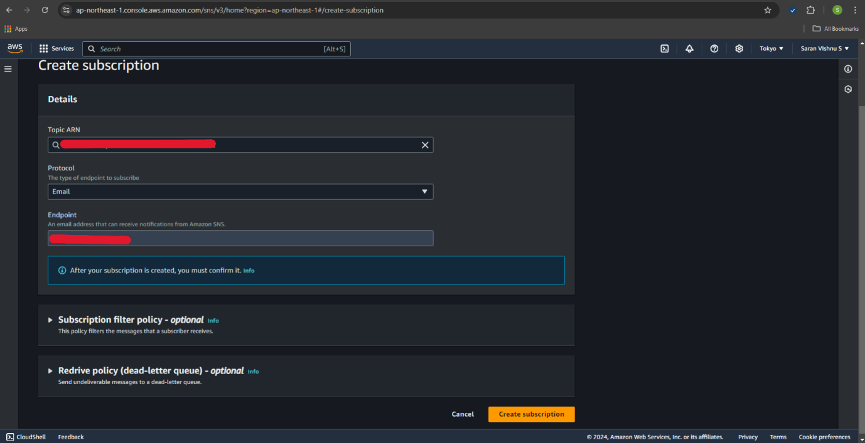Click the Cancel button
Screen dimensions: 865x443
point(463,414)
